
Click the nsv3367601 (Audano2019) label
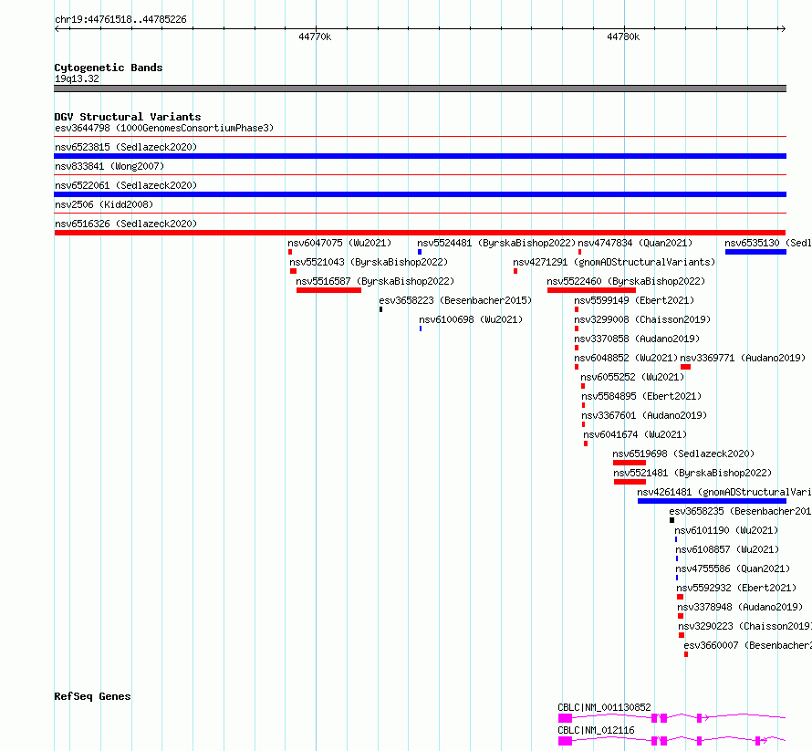pos(644,415)
